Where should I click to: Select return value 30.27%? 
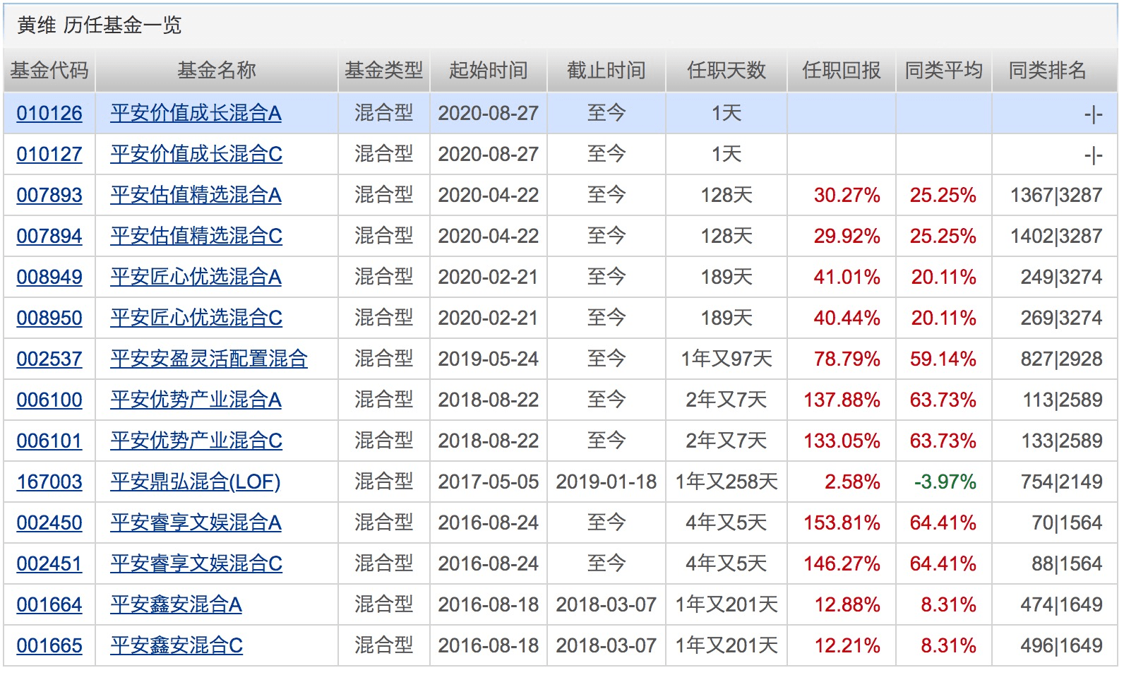pos(847,195)
